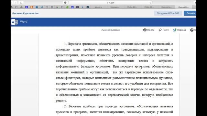This screenshot has height=116, width=207.
Task: Click the Продукты Office 365 button
Action: 168,13
